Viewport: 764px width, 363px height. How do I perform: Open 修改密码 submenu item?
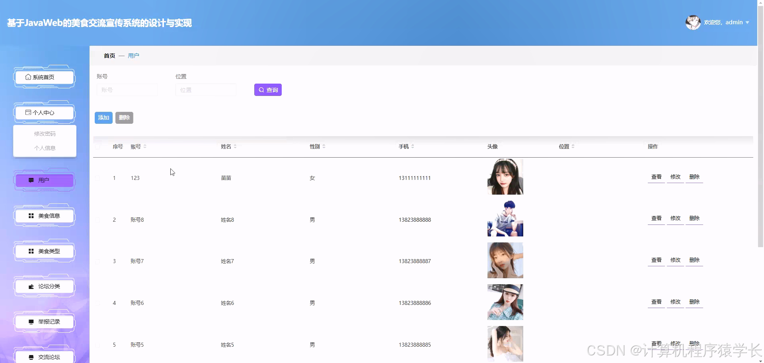pos(45,134)
